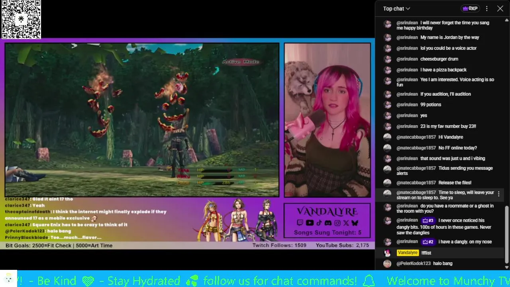Screen dimensions: 510x287
Task: Click the chat scroll-down arrow
Action: (507, 267)
